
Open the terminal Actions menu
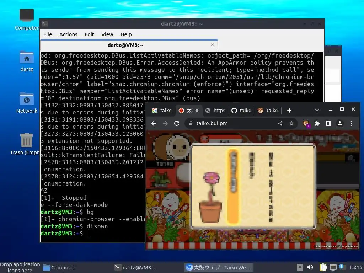click(68, 34)
